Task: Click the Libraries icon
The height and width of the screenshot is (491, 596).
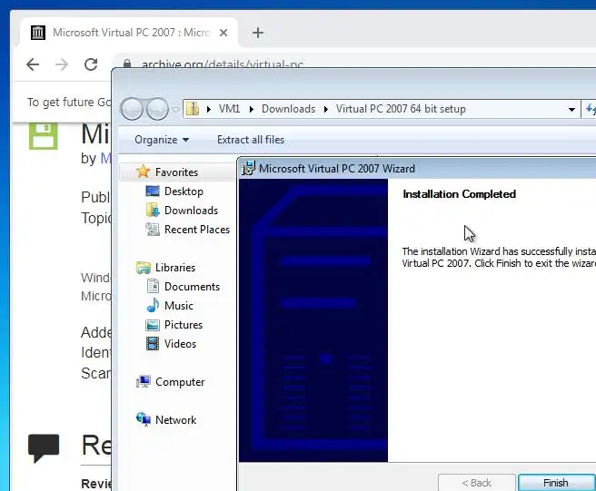Action: (x=144, y=268)
